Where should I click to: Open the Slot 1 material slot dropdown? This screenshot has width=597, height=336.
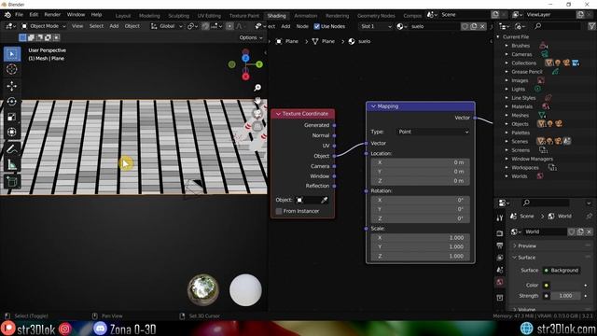(x=376, y=26)
